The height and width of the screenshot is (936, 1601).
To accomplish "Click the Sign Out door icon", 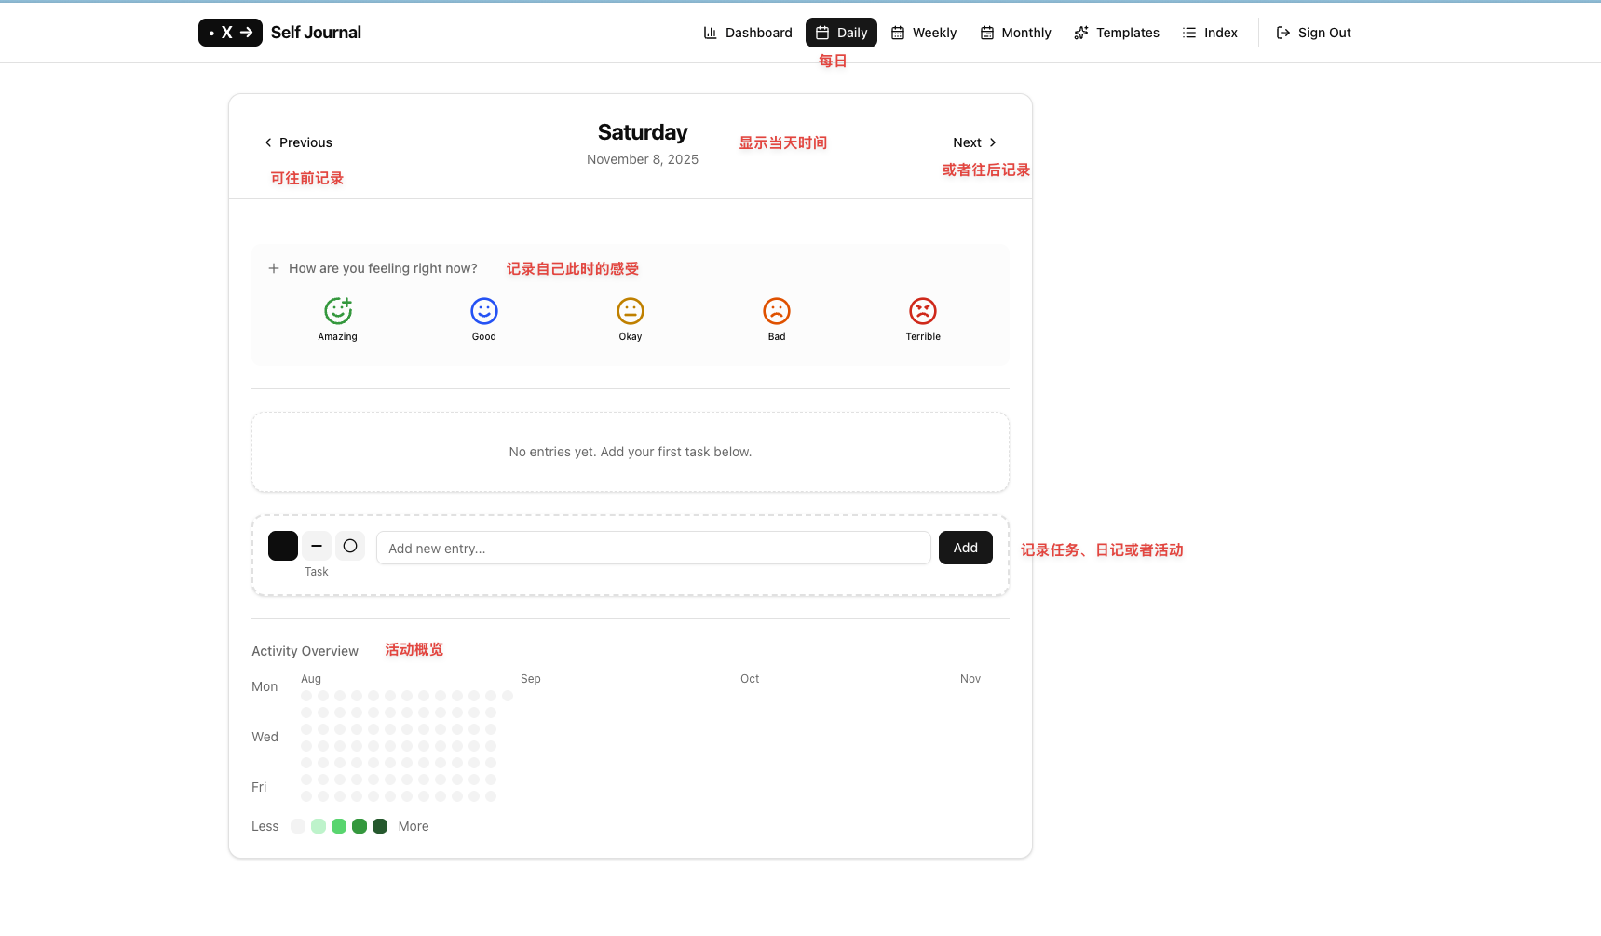I will click(1283, 33).
